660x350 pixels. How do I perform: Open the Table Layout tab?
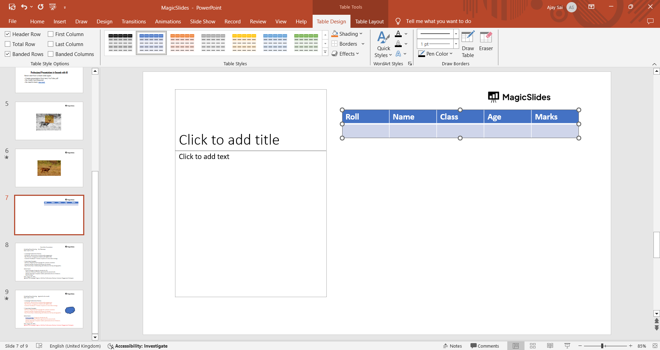pyautogui.click(x=369, y=21)
